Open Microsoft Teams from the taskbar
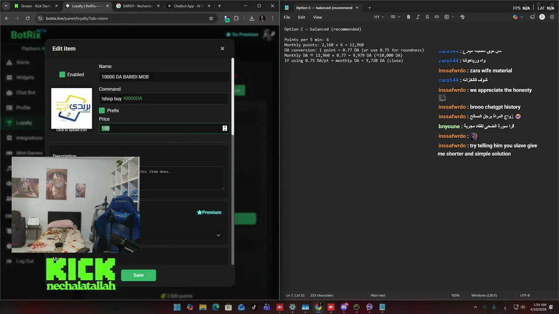The image size is (559, 314). click(x=267, y=307)
